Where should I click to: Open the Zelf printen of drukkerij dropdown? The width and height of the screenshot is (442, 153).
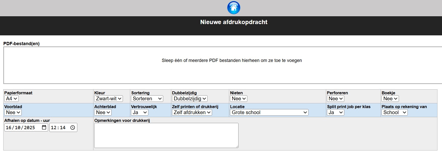(x=192, y=112)
